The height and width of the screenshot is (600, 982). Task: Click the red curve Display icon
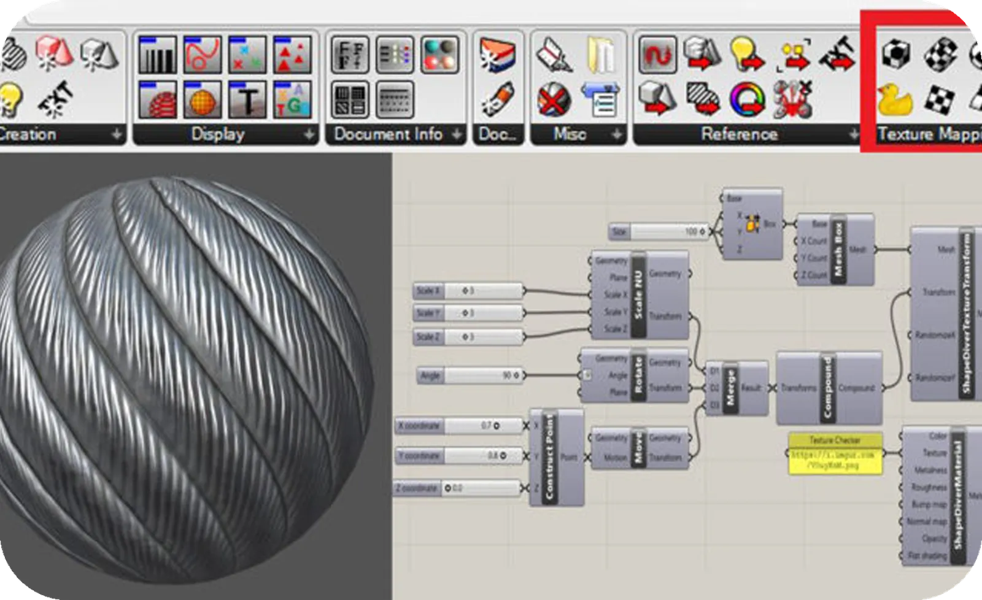coord(202,55)
